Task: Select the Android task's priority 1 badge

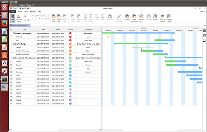Action: tap(70, 37)
